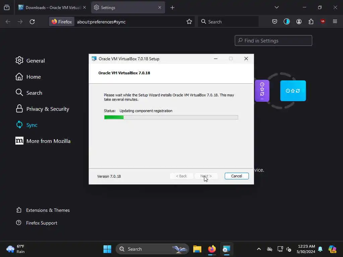Screen dimensions: 343x257
Task: Click the cloud sync tray icon
Action: click(270, 249)
